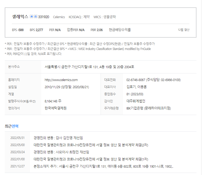Click the 셀레믹스 company name
This screenshot has height=175, width=202.
20,17
